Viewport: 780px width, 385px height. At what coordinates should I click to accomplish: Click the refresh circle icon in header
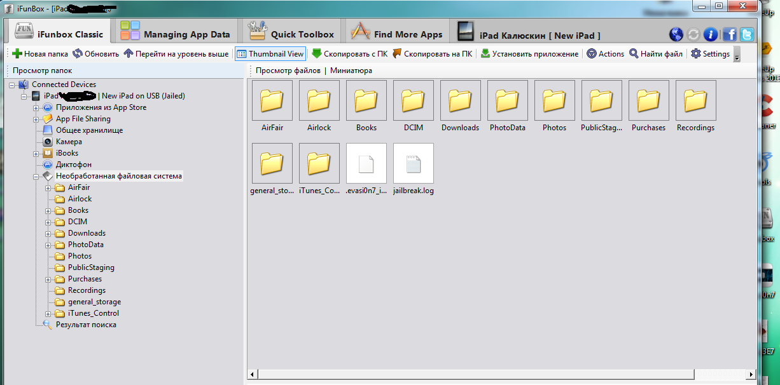click(x=694, y=34)
